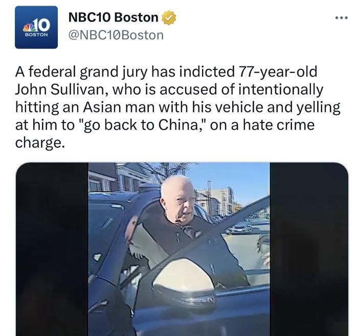
Task: Click the number 10 in the avatar
Action: 42,25
